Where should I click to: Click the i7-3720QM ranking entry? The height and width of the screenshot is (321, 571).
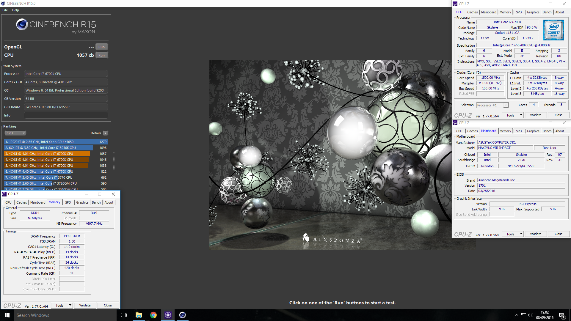pos(56,183)
